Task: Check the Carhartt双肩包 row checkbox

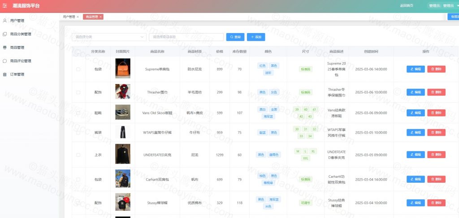Action: click(x=78, y=180)
